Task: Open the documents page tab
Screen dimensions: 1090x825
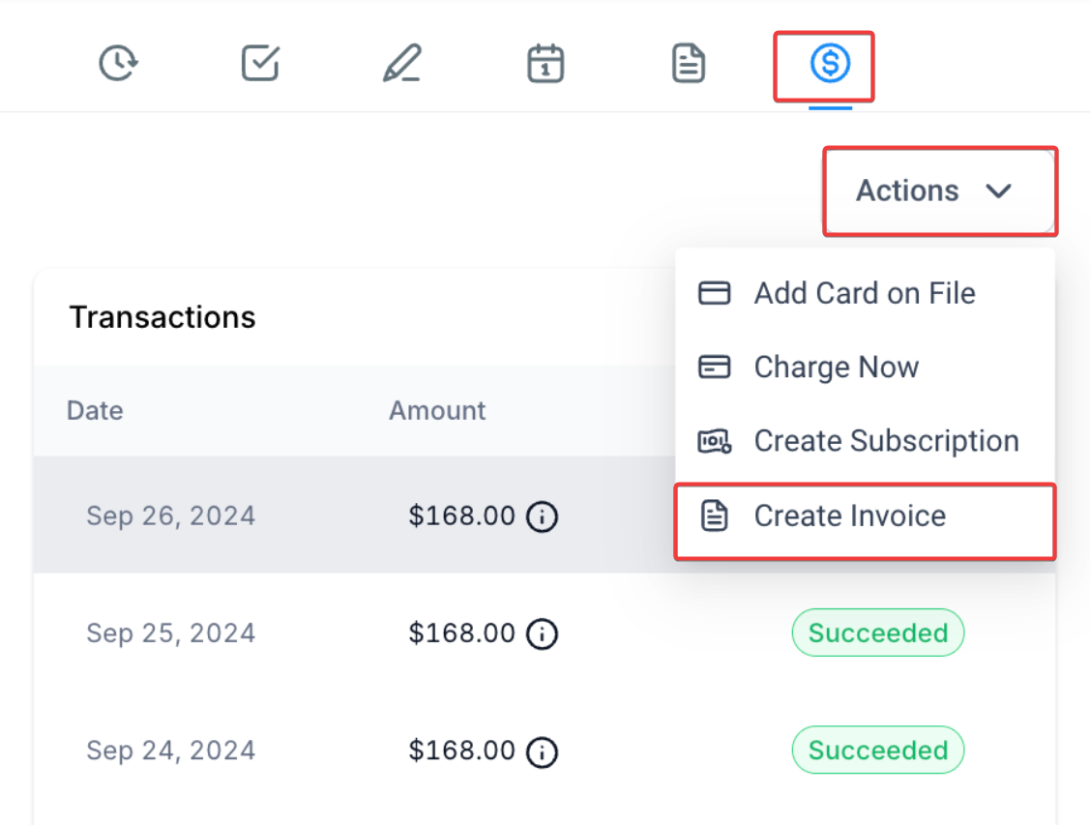Action: tap(688, 65)
